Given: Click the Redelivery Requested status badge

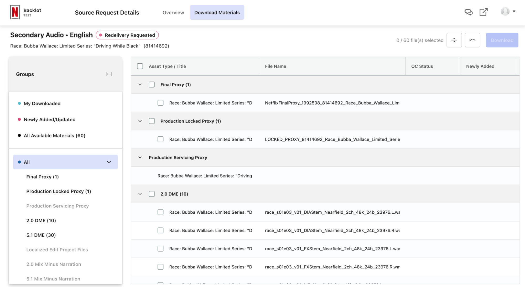Looking at the screenshot, I should (127, 35).
